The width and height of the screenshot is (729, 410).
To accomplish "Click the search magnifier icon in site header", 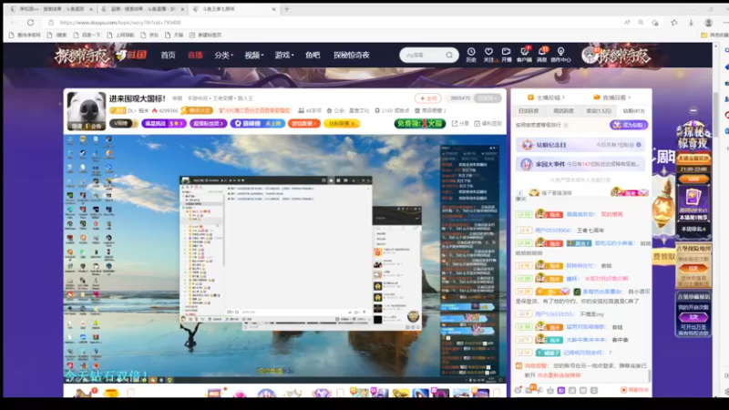I will tap(449, 55).
